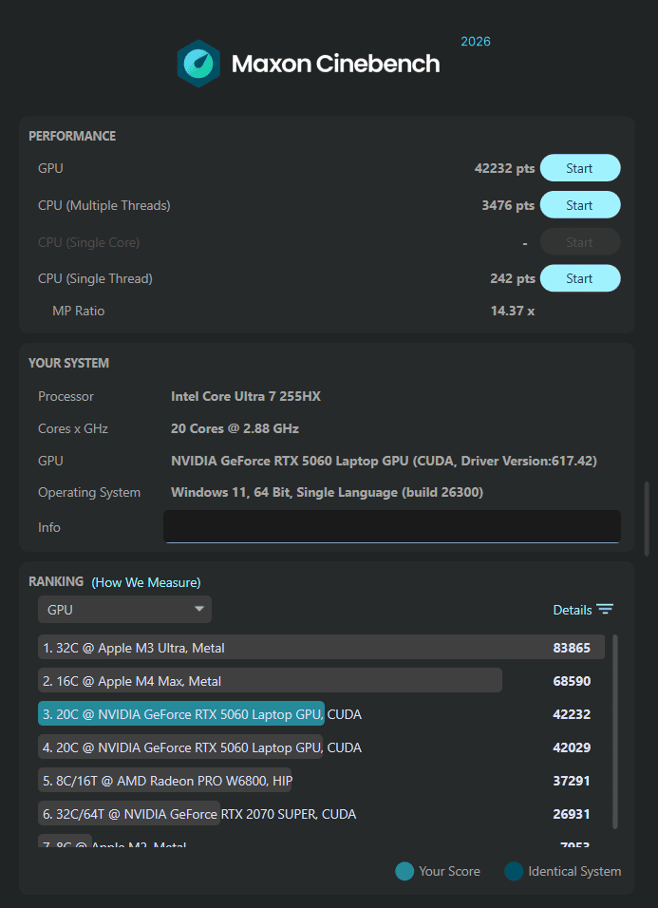The width and height of the screenshot is (658, 908).
Task: Click the PERFORMANCE section heading
Action: 72,136
